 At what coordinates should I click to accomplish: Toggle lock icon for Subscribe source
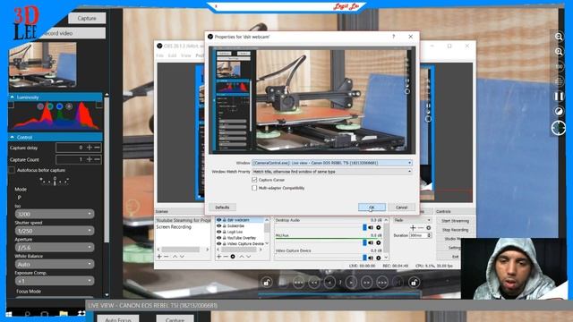(x=225, y=226)
